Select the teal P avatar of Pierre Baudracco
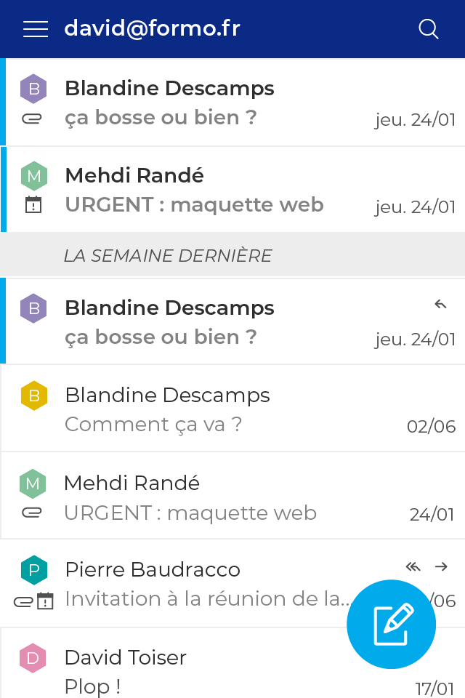The width and height of the screenshot is (465, 698). tap(33, 570)
